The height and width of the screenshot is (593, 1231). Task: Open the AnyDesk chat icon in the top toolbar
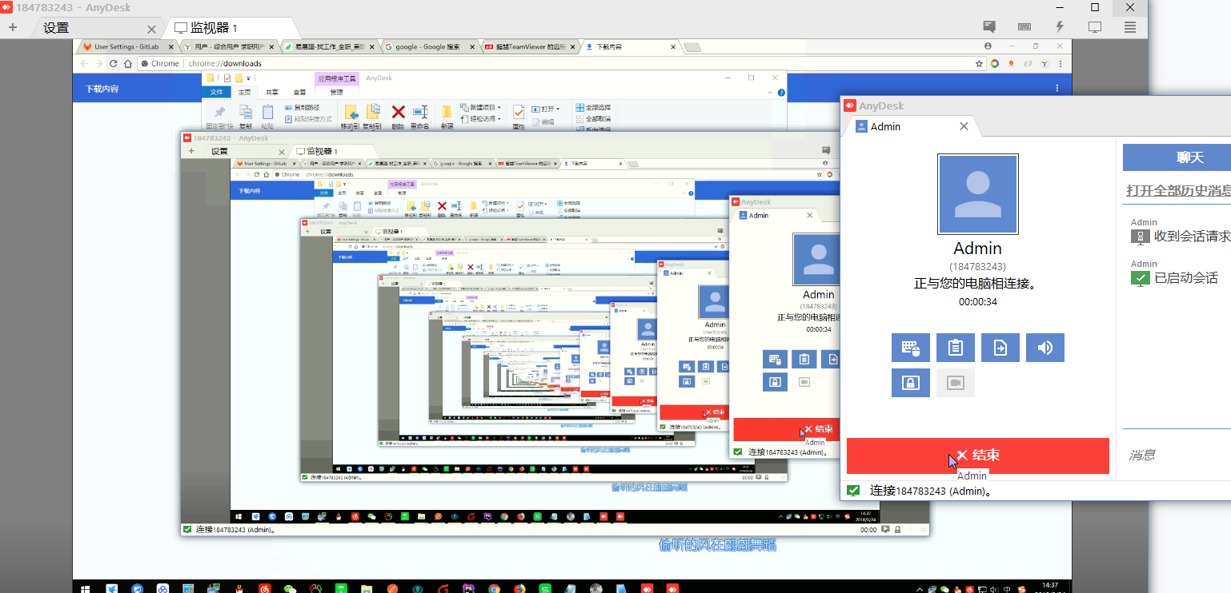pyautogui.click(x=989, y=26)
